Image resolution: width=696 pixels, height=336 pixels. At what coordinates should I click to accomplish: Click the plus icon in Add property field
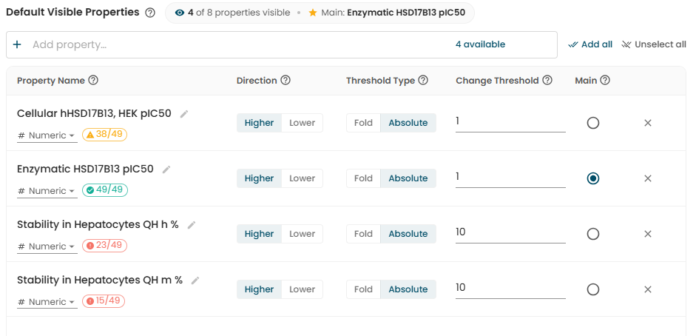17,44
